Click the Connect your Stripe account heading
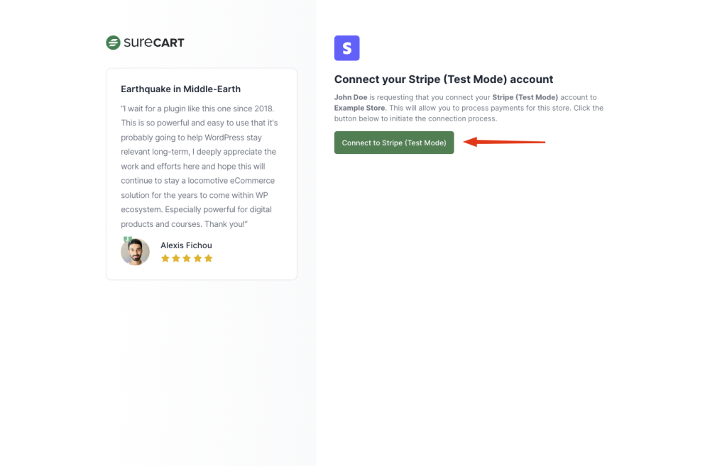Viewport: 727px width, 466px height. click(x=444, y=79)
